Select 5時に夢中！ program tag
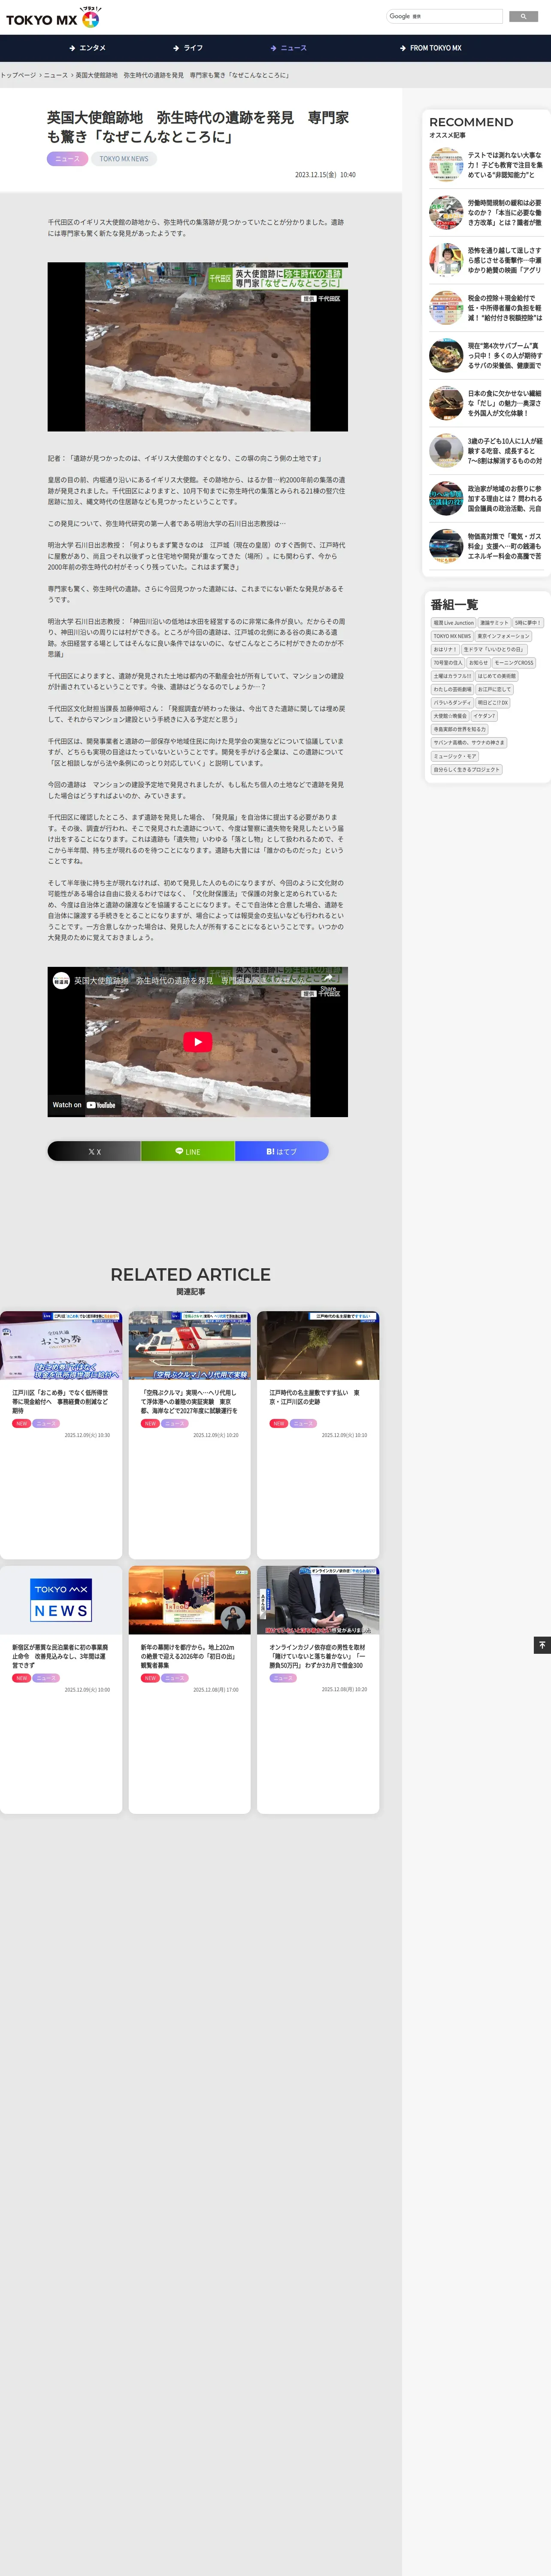The width and height of the screenshot is (551, 2576). [x=528, y=623]
